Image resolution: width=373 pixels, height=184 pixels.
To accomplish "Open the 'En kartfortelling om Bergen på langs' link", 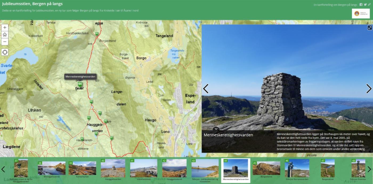I will 335,5.
